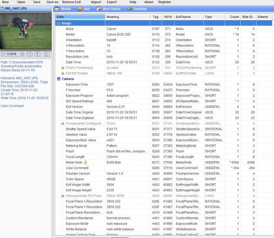274x238 pixels.
Task: Zoom out the preview with minus icon
Action: click(x=3, y=54)
